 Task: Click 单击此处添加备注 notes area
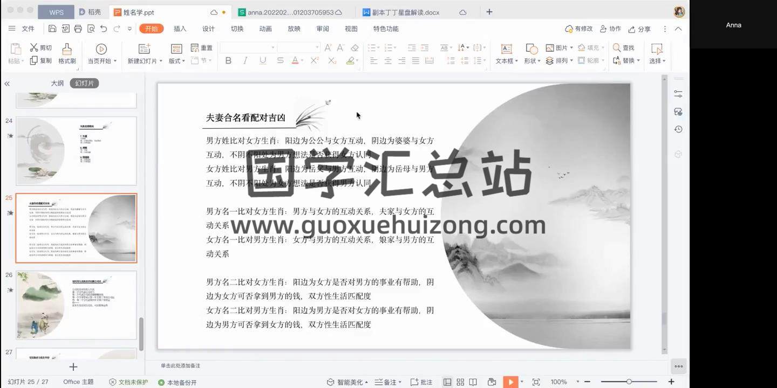180,365
